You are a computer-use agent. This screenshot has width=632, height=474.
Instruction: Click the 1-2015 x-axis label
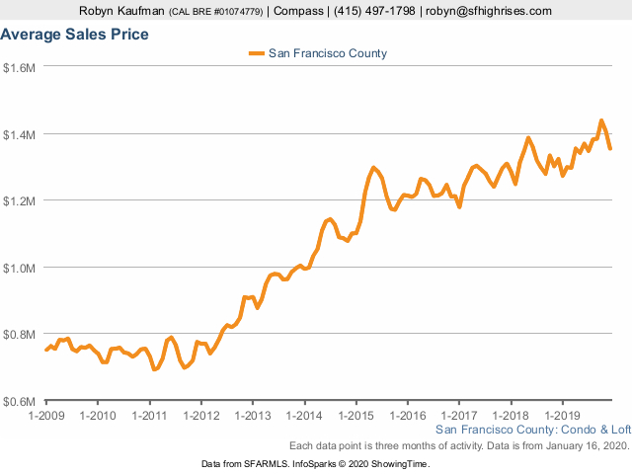(355, 415)
